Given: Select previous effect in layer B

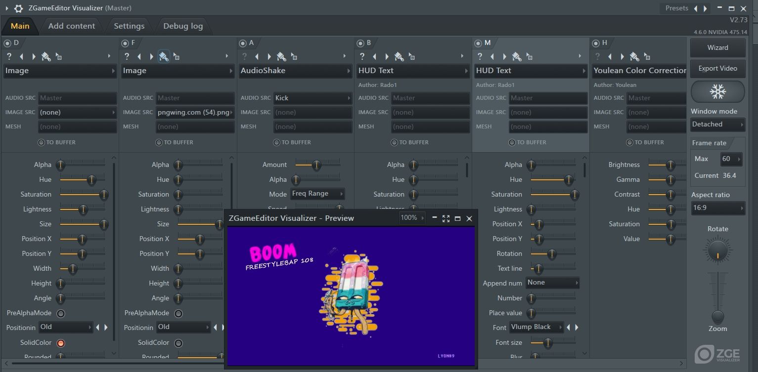Looking at the screenshot, I should 374,56.
